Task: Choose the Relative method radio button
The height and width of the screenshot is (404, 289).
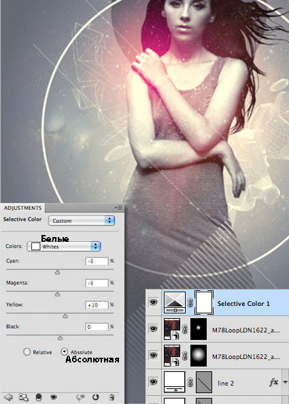Action: pyautogui.click(x=27, y=352)
